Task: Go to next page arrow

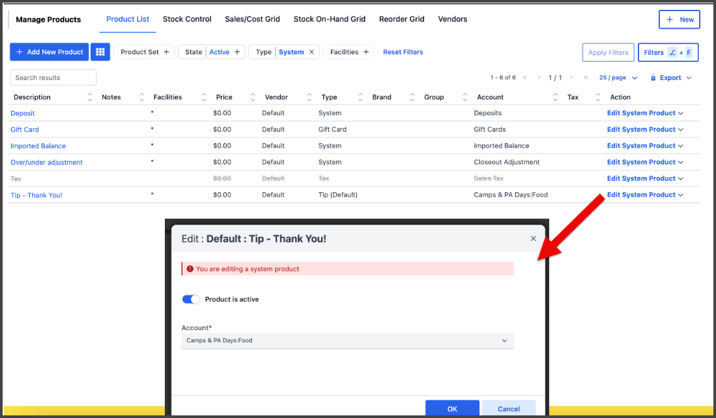Action: (x=573, y=77)
